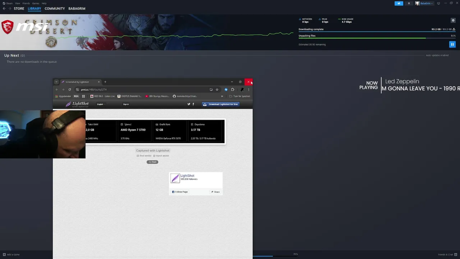Switch Steam to Big Picture mode
Viewport: 460px width, 259px height.
[x=438, y=3]
